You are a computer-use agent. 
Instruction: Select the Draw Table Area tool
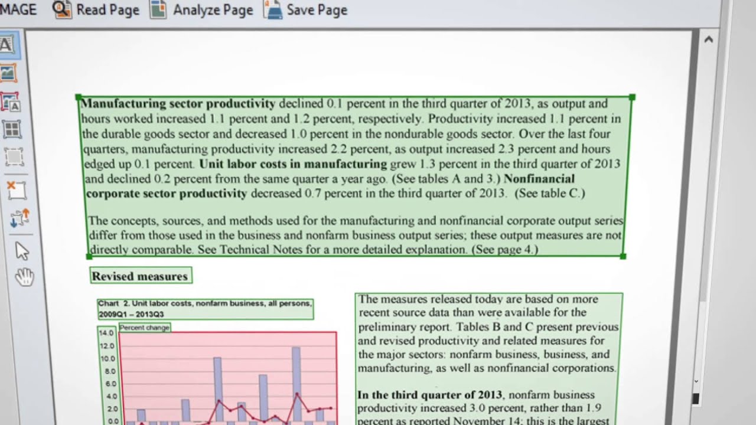12,129
